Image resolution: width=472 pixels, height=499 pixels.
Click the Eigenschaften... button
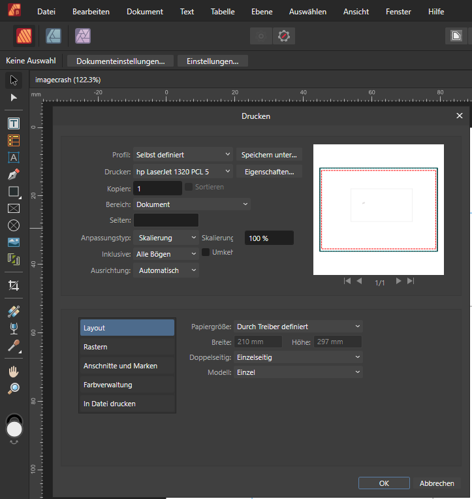click(x=268, y=172)
